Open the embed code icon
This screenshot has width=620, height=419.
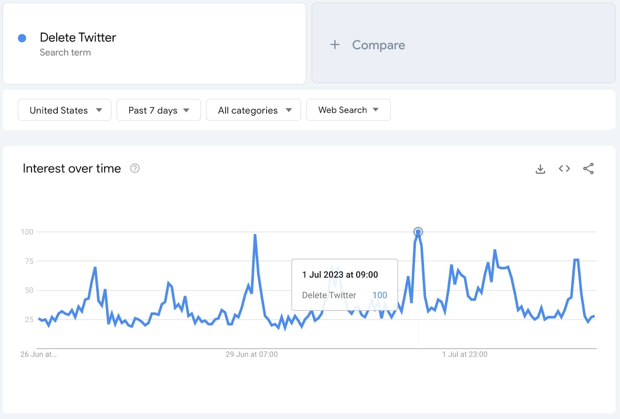tap(564, 168)
